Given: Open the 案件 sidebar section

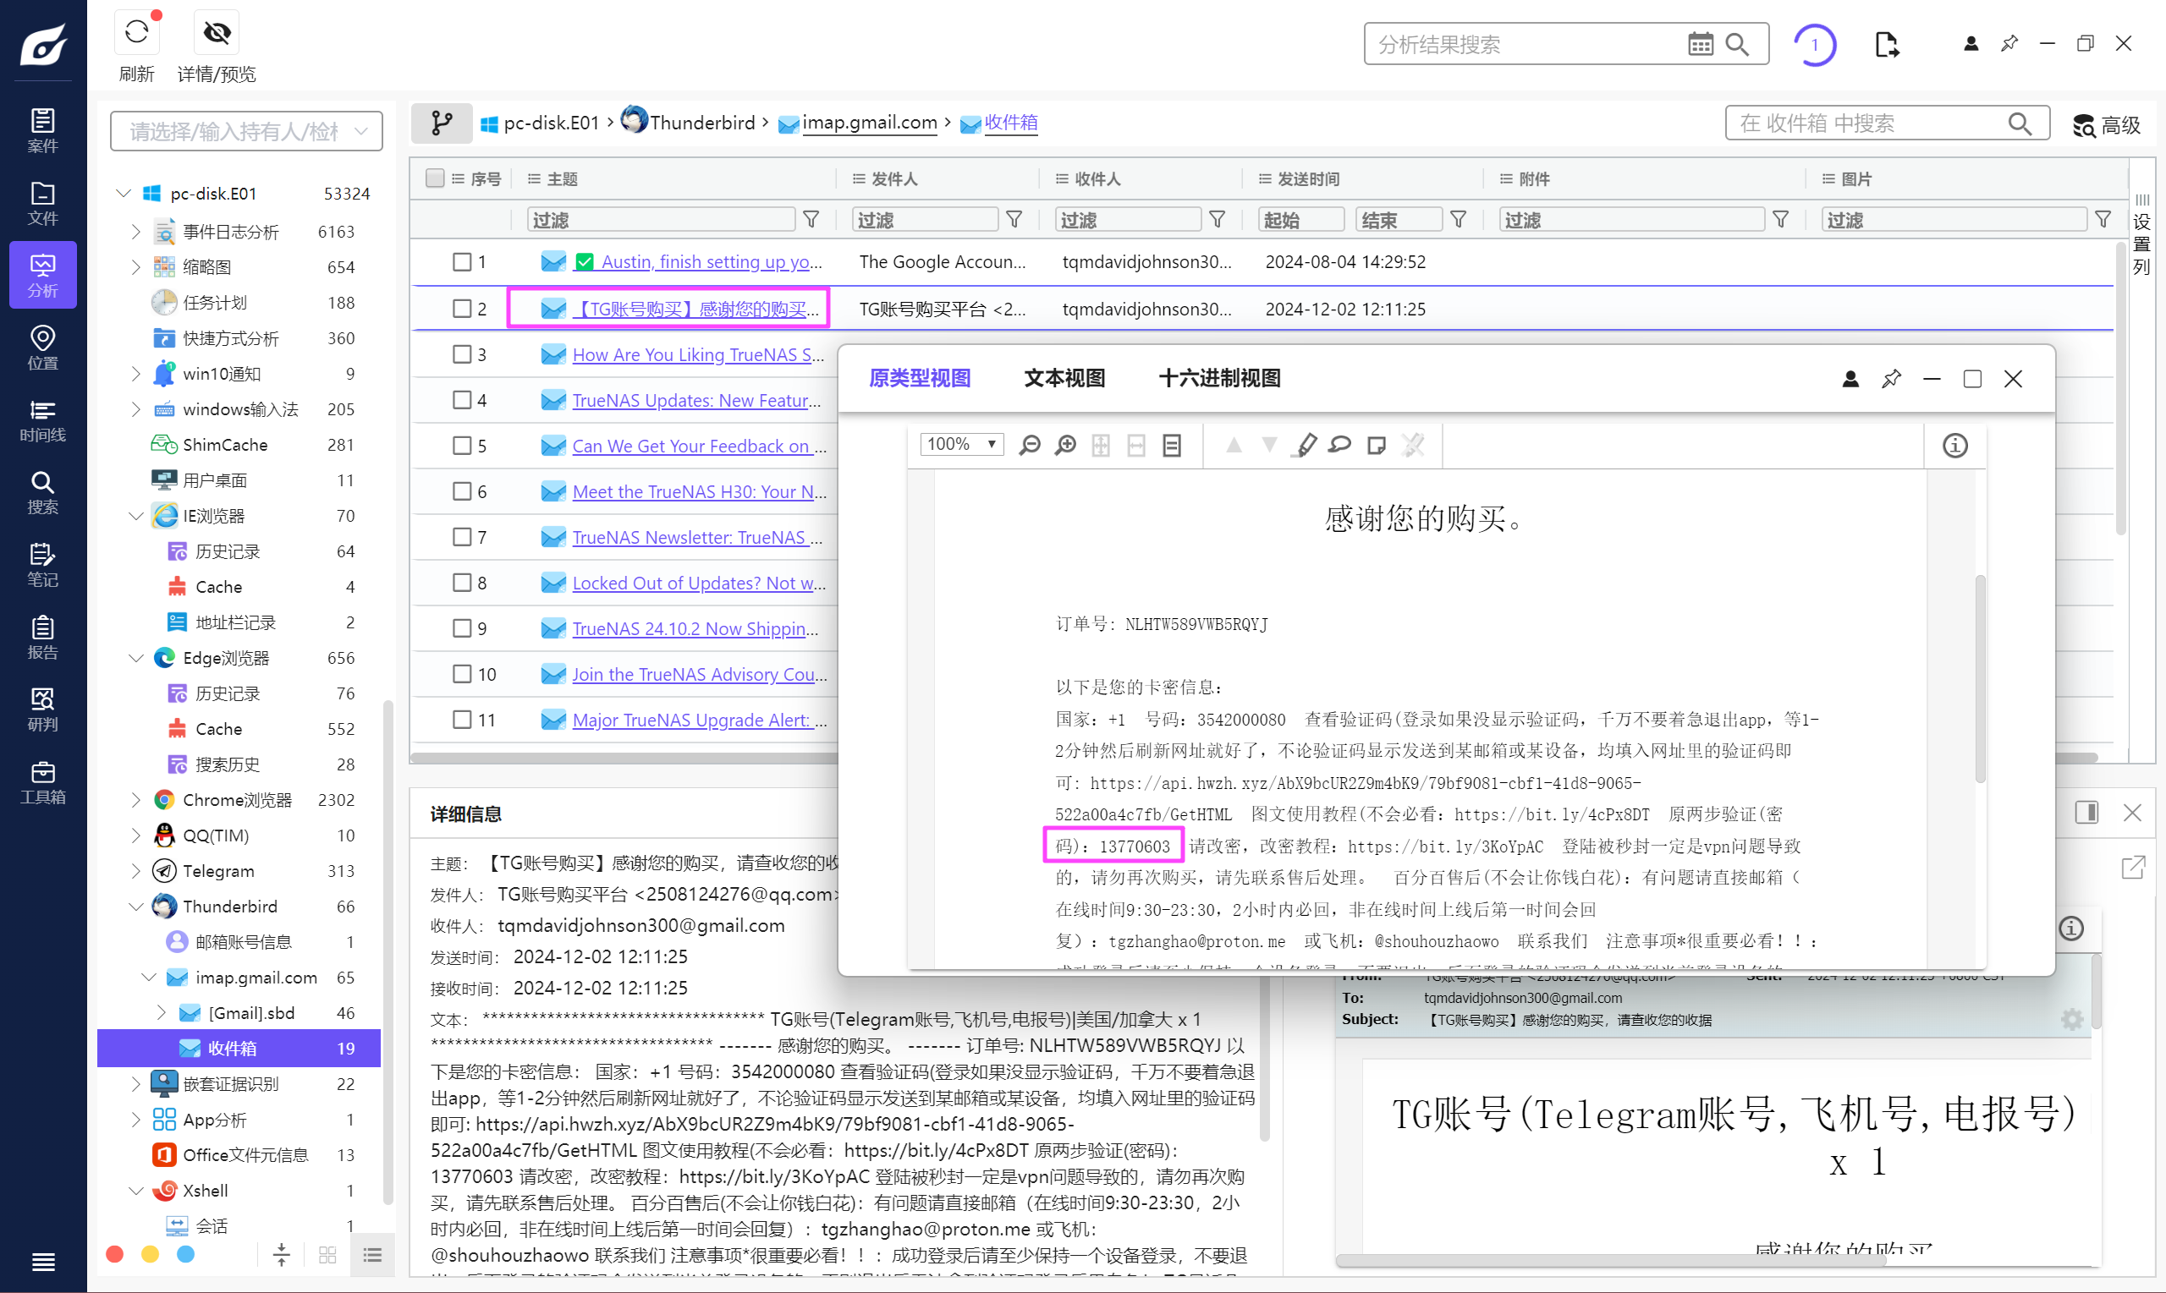Looking at the screenshot, I should pos(42,131).
